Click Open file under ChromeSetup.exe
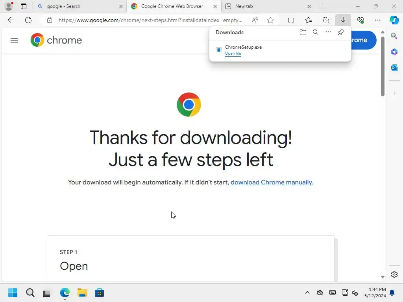403x302 pixels. pos(233,53)
